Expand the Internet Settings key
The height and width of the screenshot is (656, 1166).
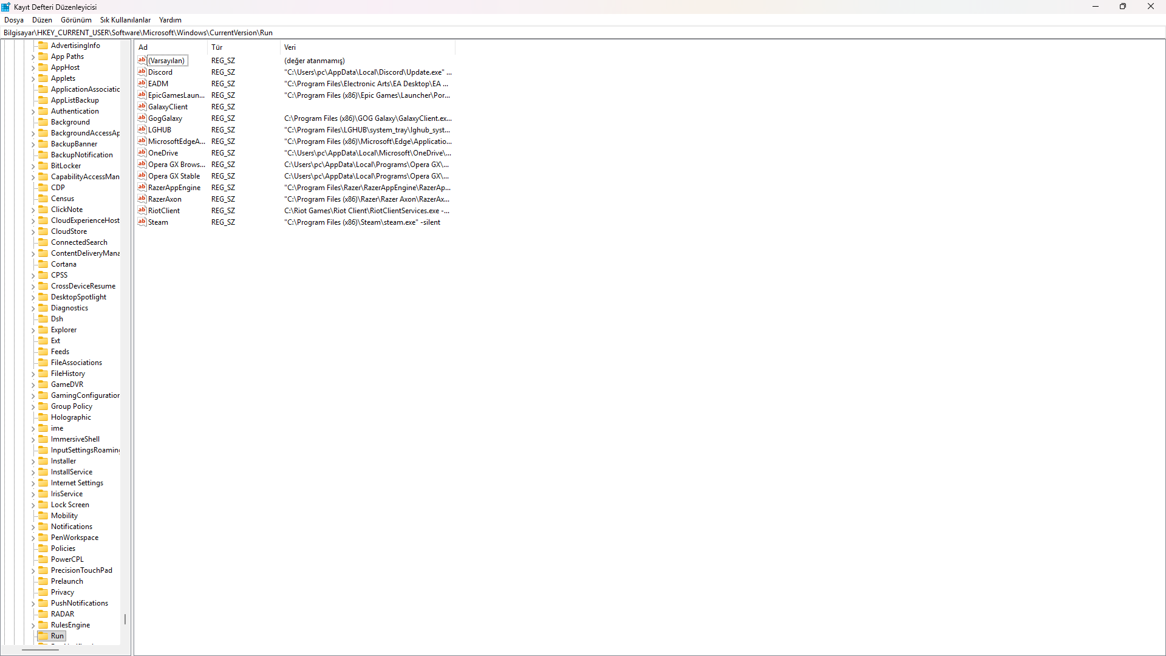pos(33,483)
